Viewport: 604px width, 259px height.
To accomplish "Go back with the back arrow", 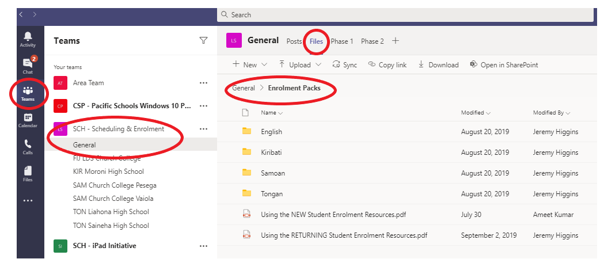I will click(x=21, y=14).
